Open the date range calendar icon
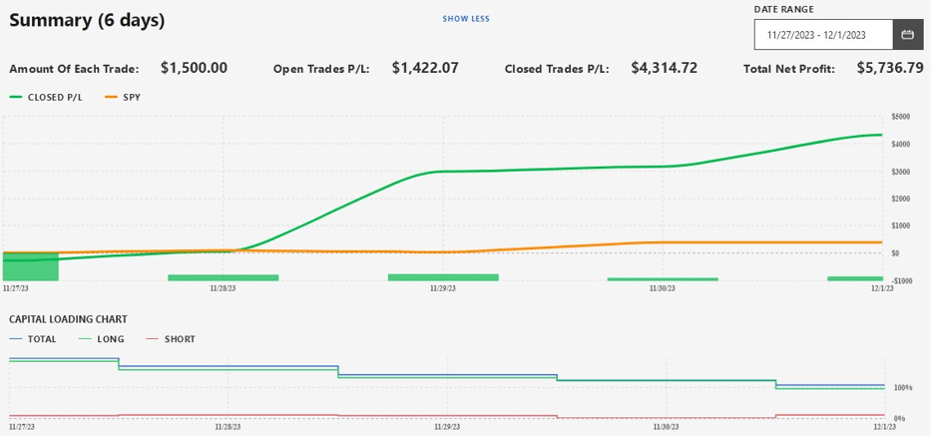The height and width of the screenshot is (441, 933). tap(907, 35)
